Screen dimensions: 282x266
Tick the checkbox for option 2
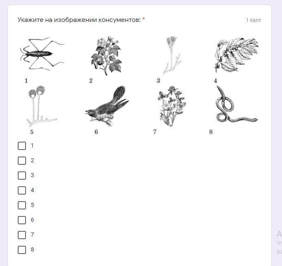click(x=22, y=161)
